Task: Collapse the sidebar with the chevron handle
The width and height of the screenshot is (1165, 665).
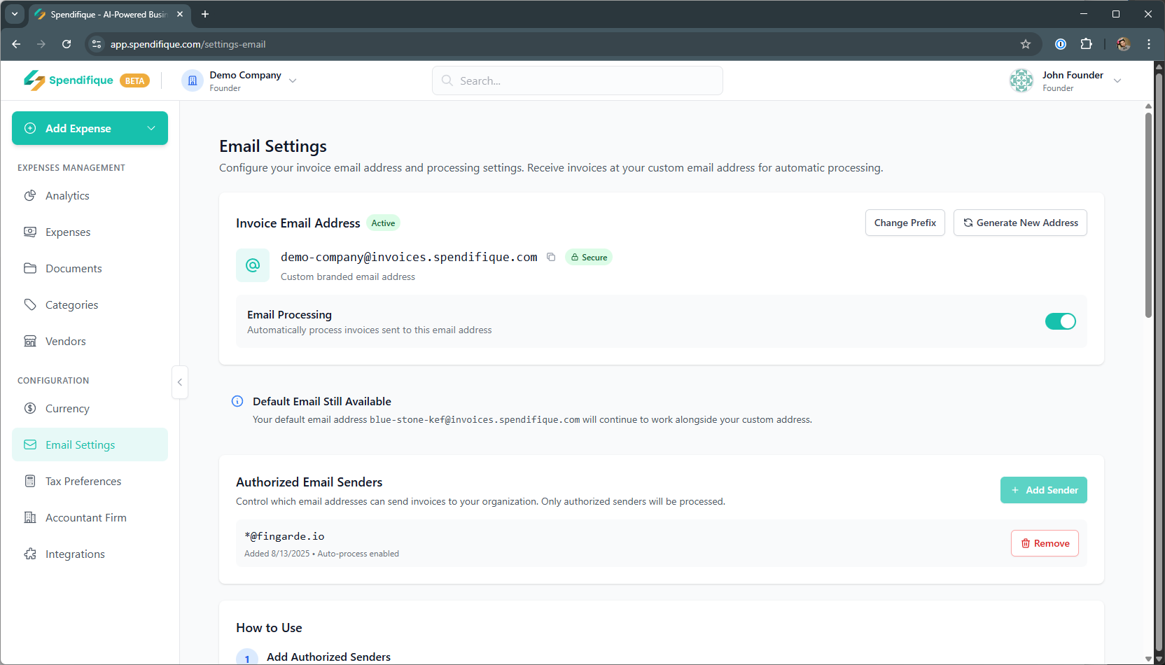Action: (x=180, y=382)
